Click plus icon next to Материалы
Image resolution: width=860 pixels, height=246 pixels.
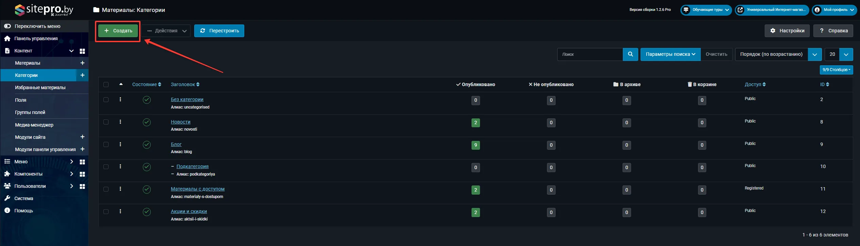click(x=82, y=63)
